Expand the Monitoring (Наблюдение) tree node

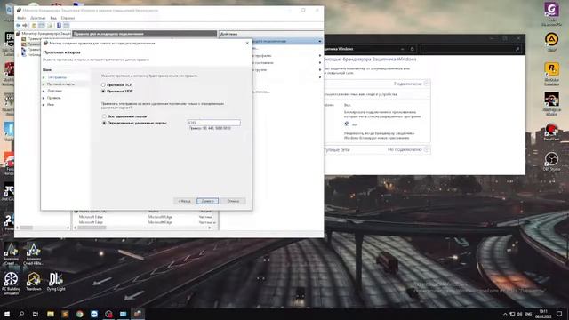[19, 55]
